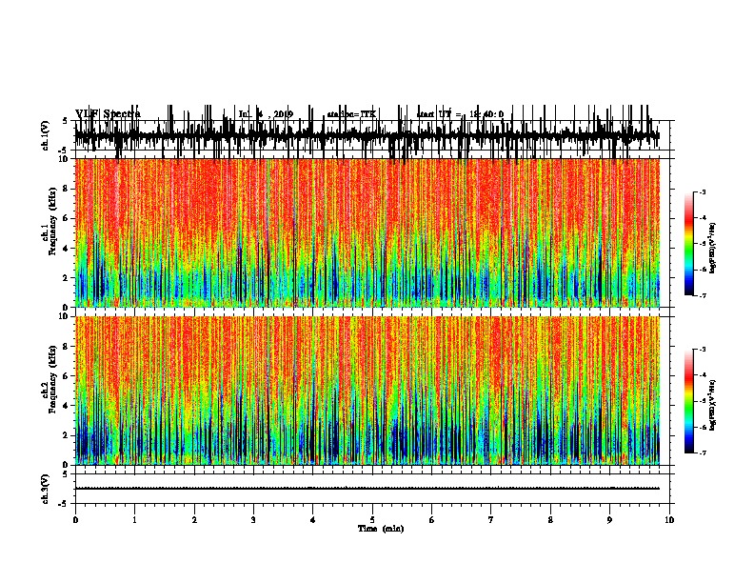The image size is (754, 583).
Task: Click the 5 V tick of ch.3 waveform
Action: click(65, 474)
